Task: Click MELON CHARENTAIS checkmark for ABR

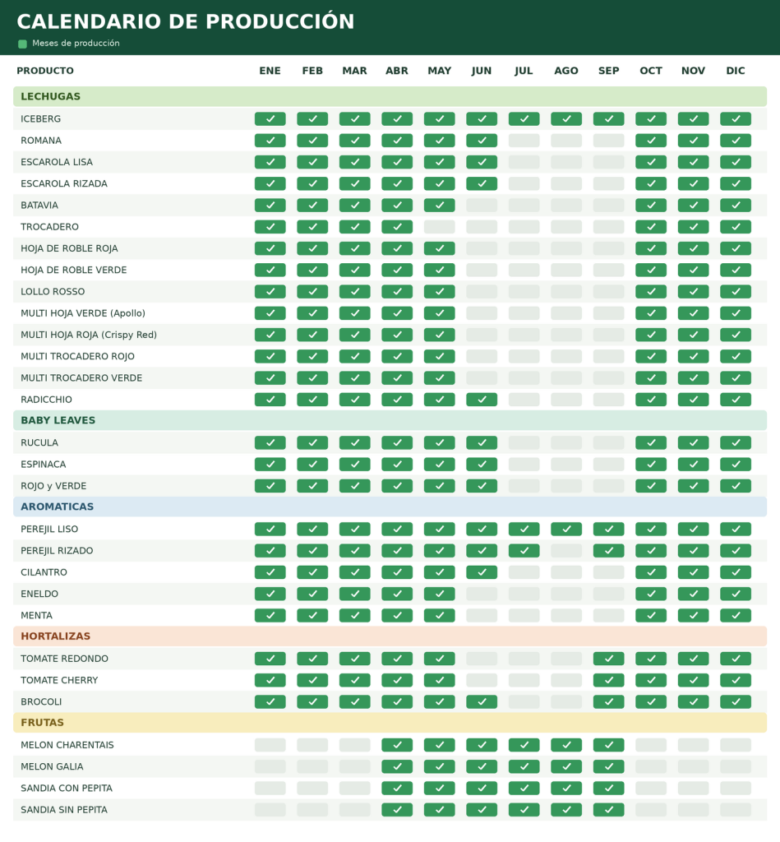Action: 397,745
